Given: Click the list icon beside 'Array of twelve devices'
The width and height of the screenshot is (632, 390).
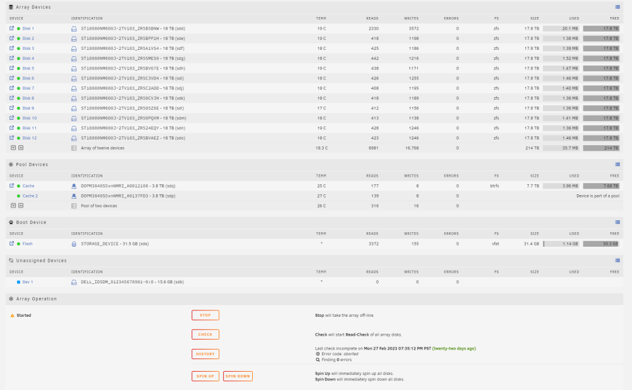Looking at the screenshot, I should [74, 148].
